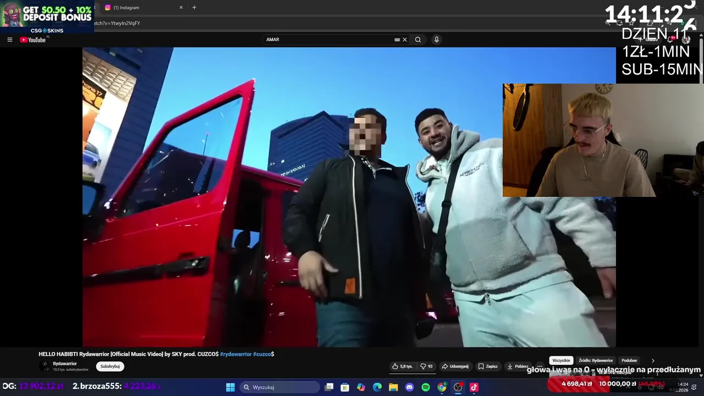Download video with Pobierz button
Image resolution: width=704 pixels, height=396 pixels.
(518, 366)
